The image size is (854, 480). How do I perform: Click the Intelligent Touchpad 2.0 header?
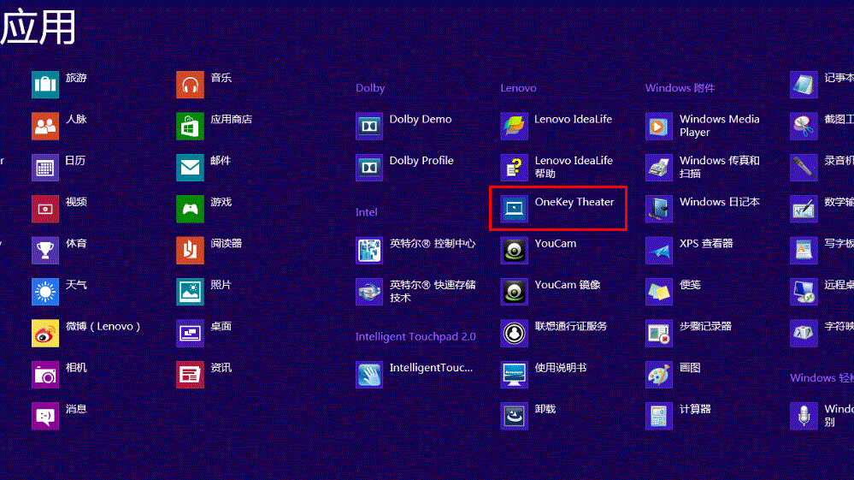point(415,337)
